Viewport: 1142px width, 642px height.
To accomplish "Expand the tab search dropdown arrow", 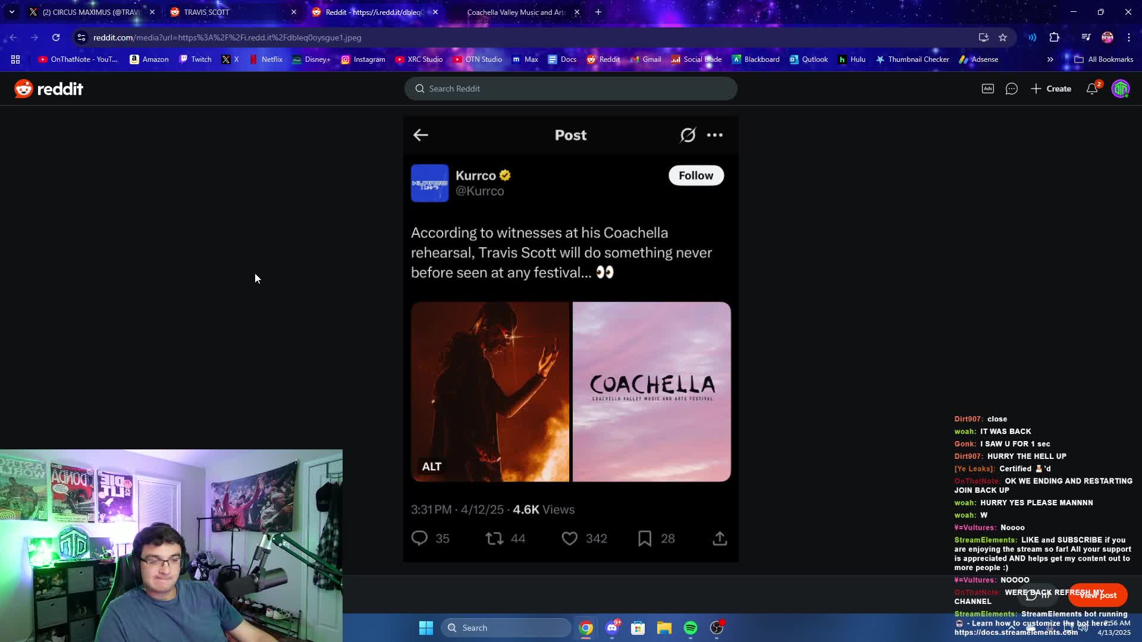I will [x=12, y=12].
